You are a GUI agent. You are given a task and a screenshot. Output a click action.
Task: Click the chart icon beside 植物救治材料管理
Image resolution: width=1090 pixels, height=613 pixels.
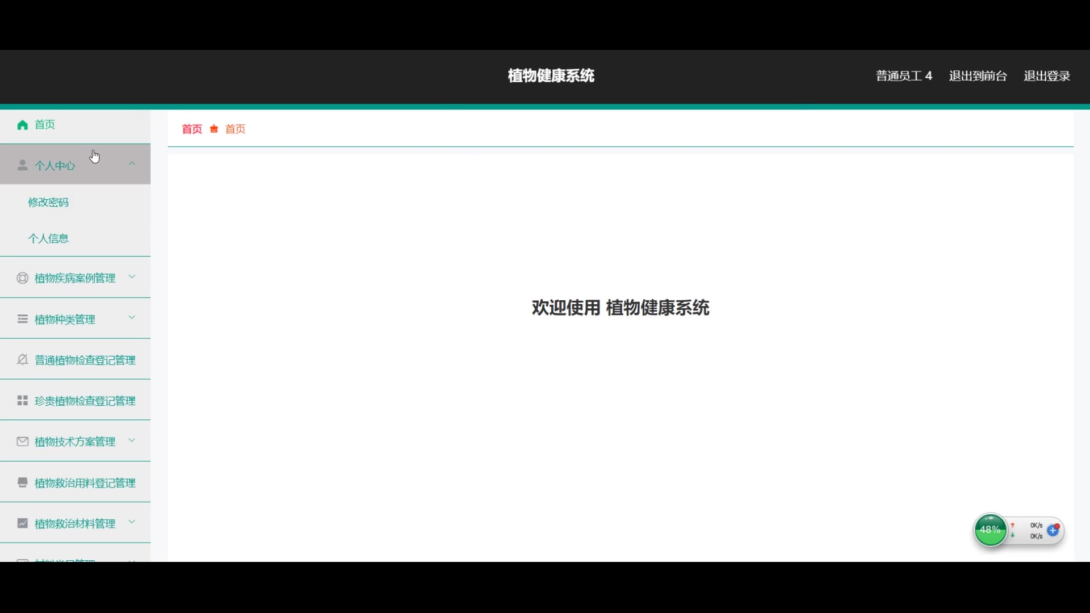(x=23, y=523)
